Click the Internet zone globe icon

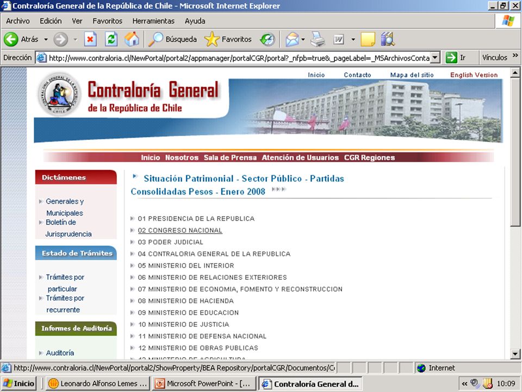(x=421, y=368)
